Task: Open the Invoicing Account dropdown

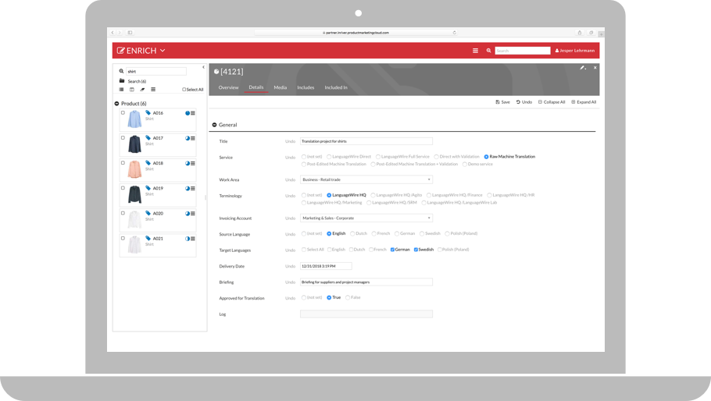Action: (366, 218)
